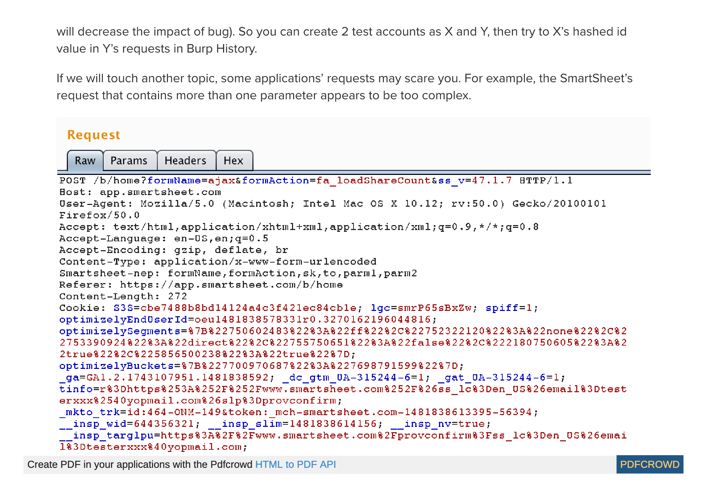Click the Request heading above the tabs

pos(93,135)
